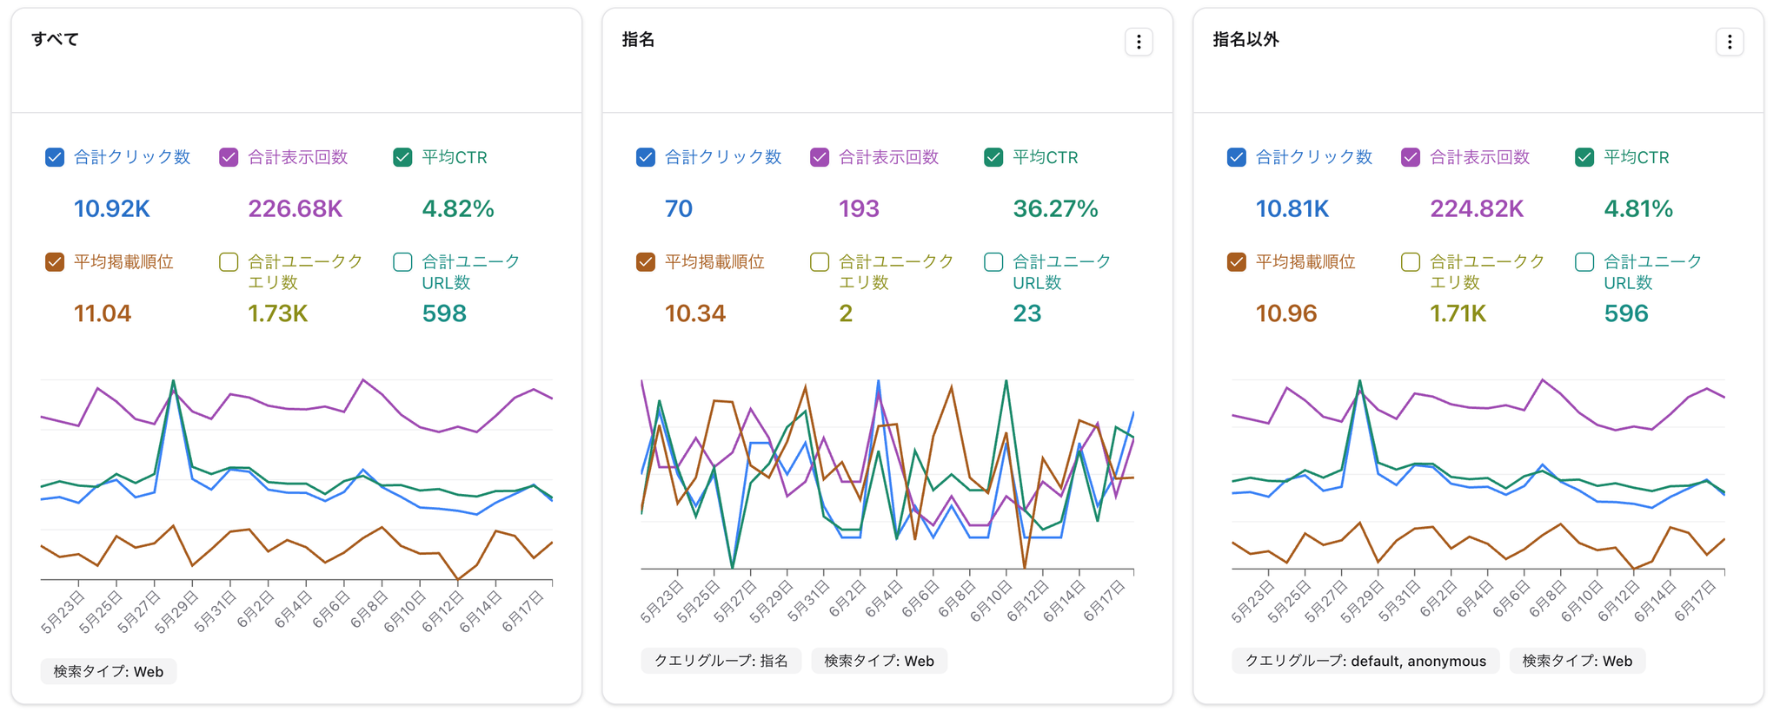Click the 10.96 average position value
This screenshot has height=718, width=1780.
tap(1286, 313)
